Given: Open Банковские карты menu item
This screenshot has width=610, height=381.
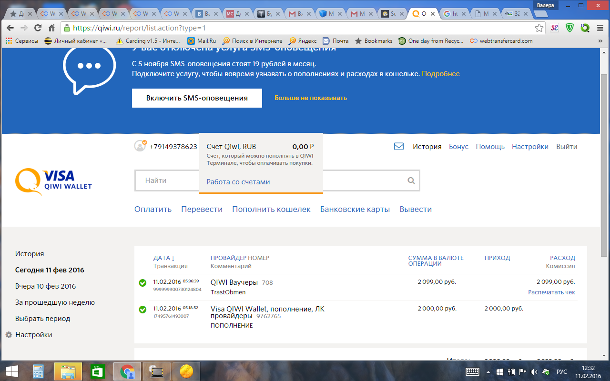Looking at the screenshot, I should (x=355, y=209).
